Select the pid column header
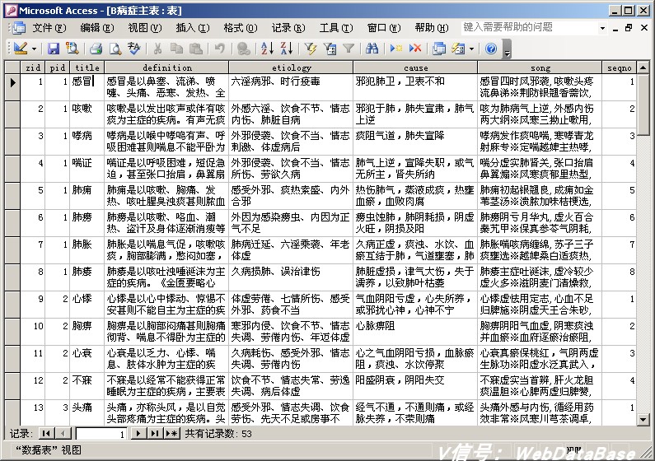655x461 pixels. (57, 68)
